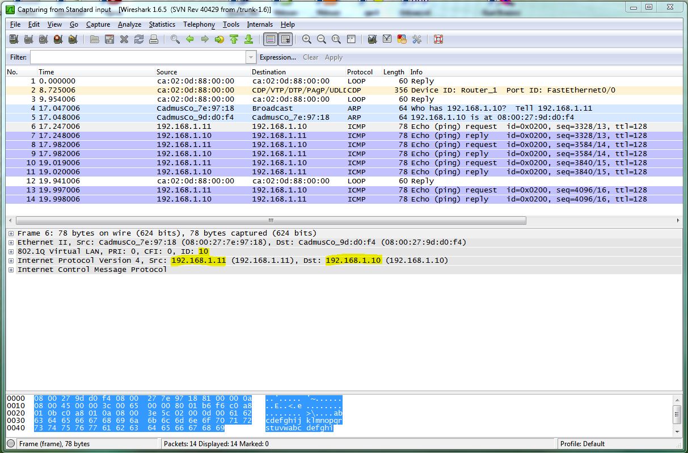Viewport: 688px width, 453px height.
Task: Stop the running live capture
Action: 58,39
